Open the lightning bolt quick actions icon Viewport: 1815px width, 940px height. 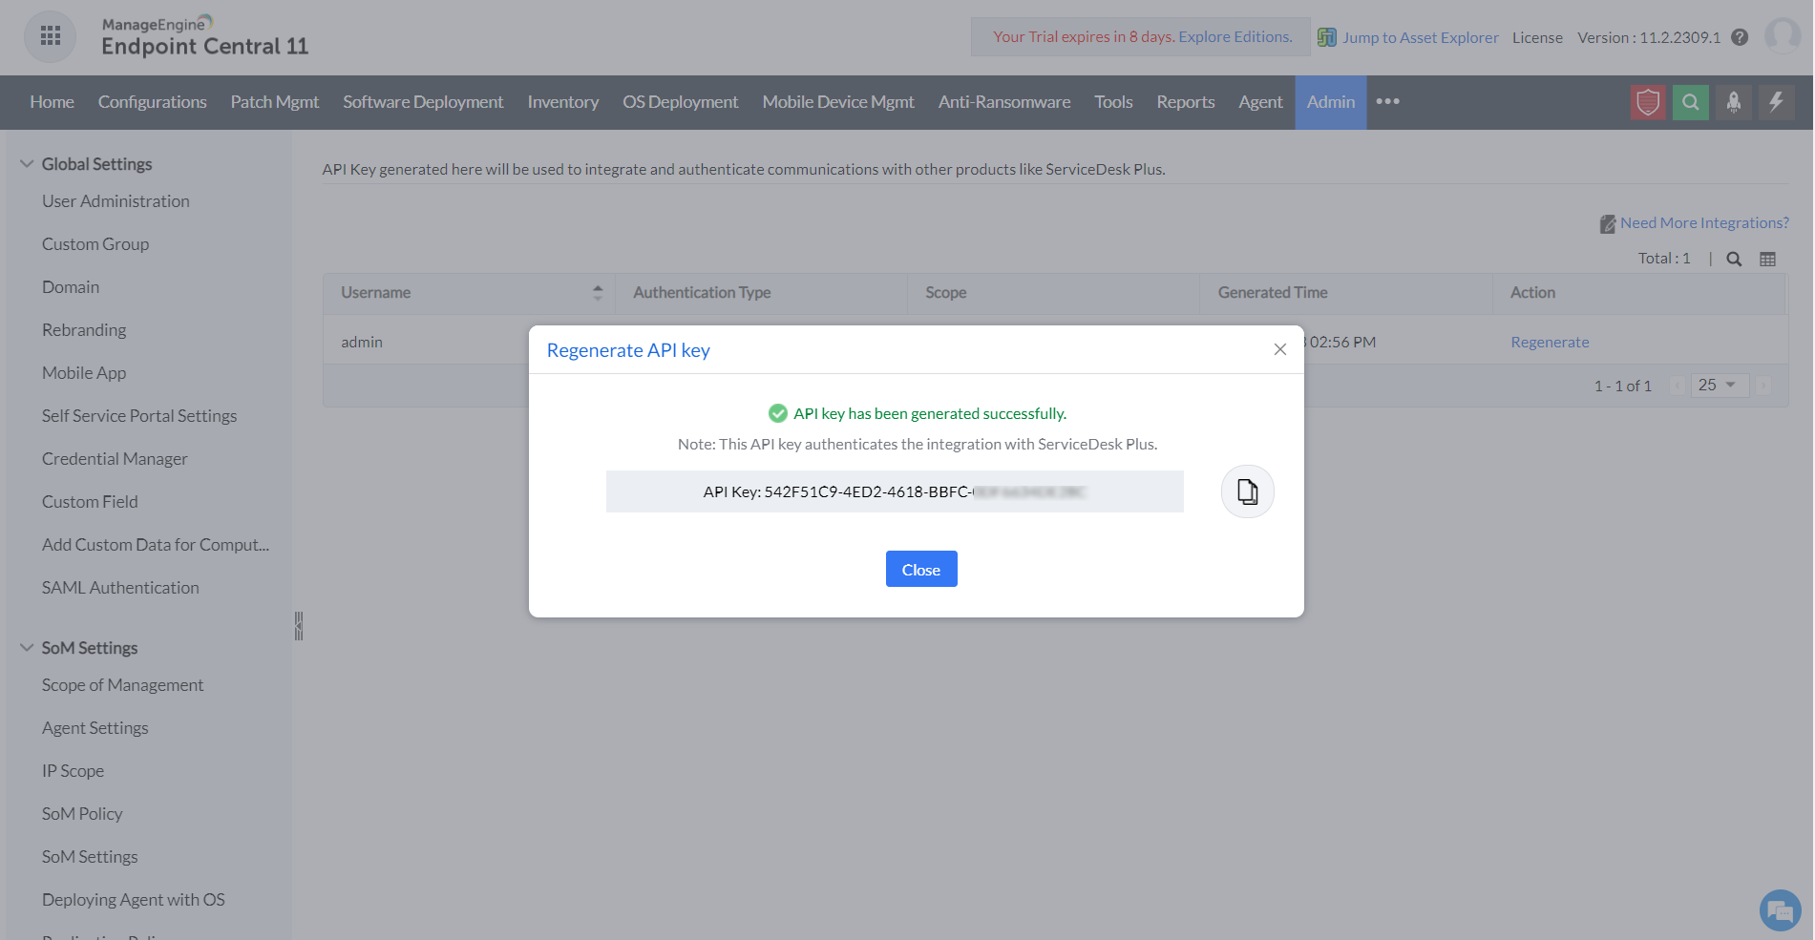[1777, 102]
